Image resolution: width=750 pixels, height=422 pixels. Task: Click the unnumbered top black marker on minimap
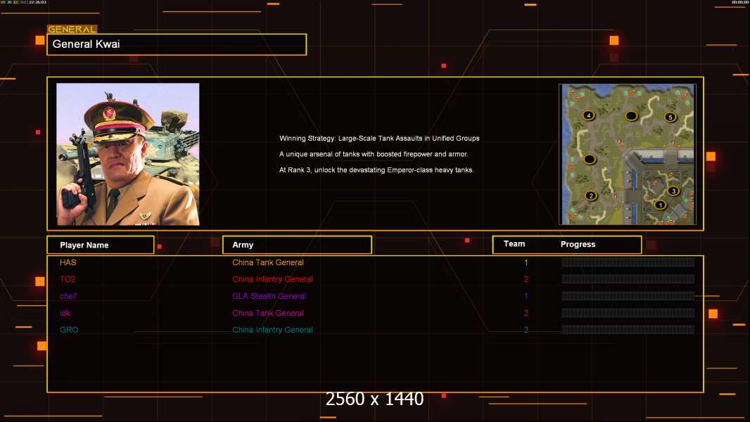click(x=631, y=115)
